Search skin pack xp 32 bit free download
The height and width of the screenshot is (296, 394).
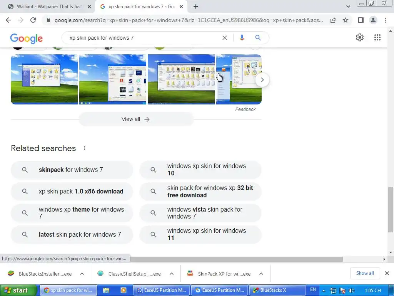(200, 191)
